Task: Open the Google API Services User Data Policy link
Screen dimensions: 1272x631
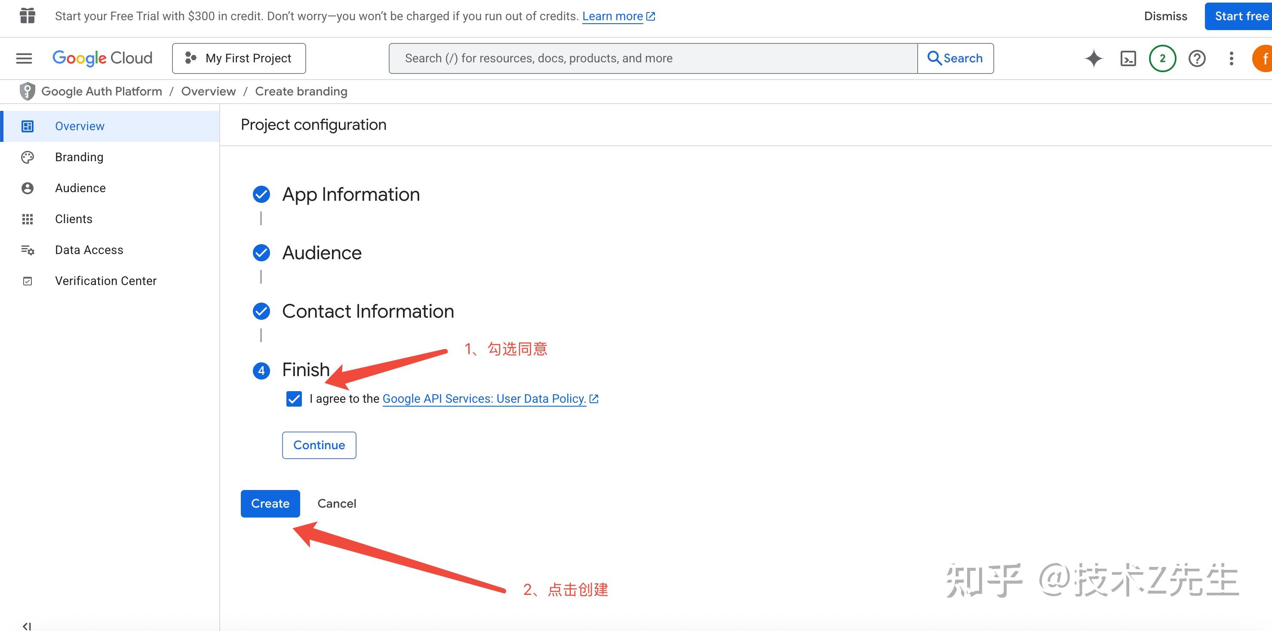Action: click(x=483, y=398)
